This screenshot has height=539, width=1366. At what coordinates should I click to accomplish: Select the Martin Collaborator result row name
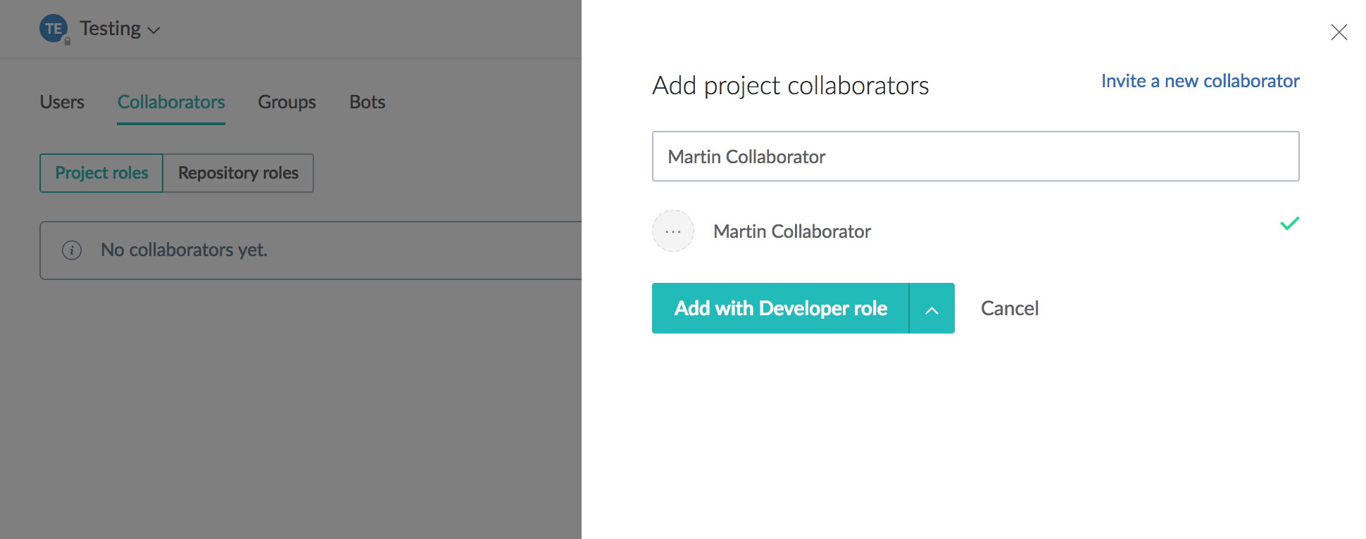click(791, 232)
